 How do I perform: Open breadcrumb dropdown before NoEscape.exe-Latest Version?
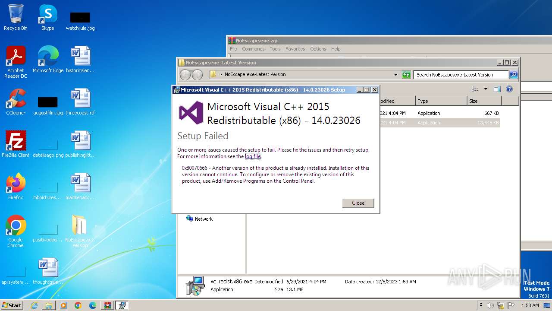(221, 74)
